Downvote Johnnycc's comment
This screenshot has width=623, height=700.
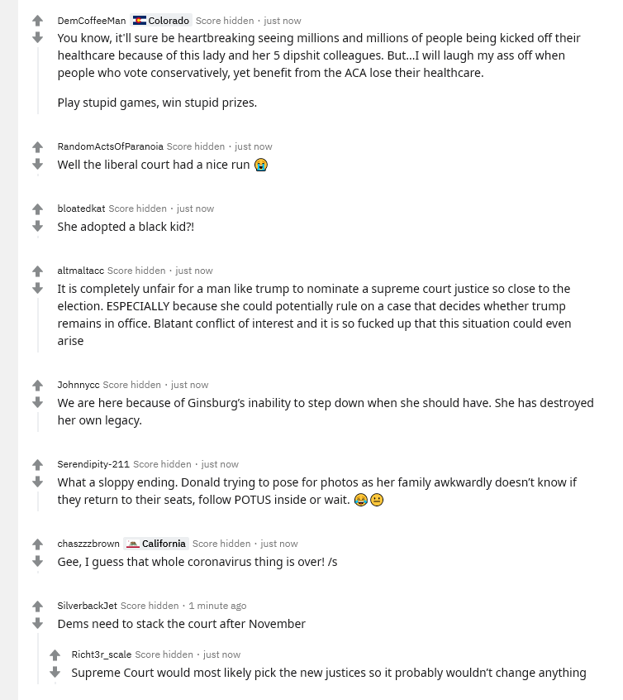coord(37,402)
